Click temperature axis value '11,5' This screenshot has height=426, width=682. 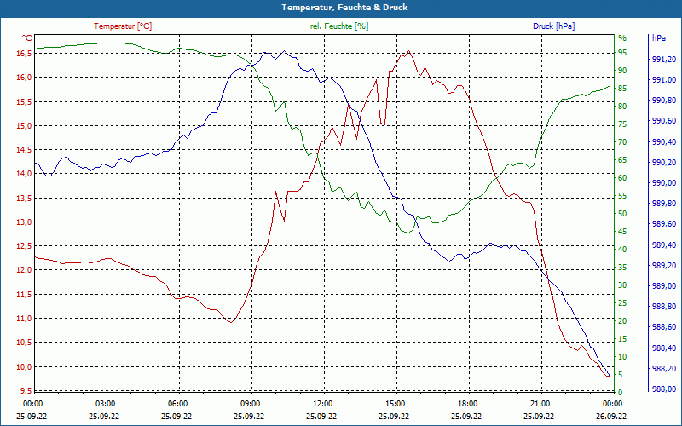pos(25,294)
